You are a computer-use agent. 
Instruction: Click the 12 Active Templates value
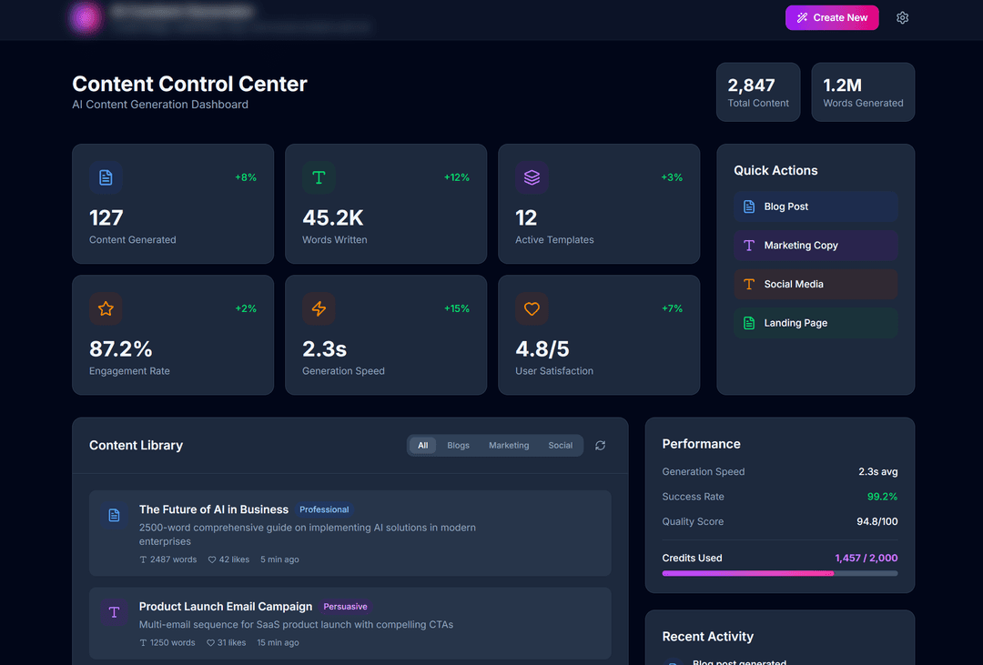526,218
